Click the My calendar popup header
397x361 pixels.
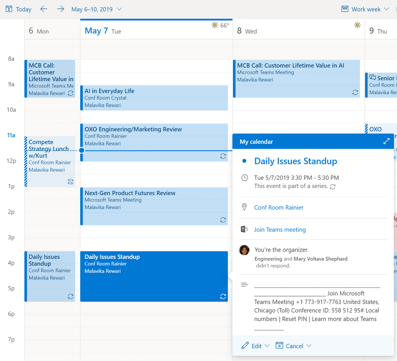click(313, 142)
